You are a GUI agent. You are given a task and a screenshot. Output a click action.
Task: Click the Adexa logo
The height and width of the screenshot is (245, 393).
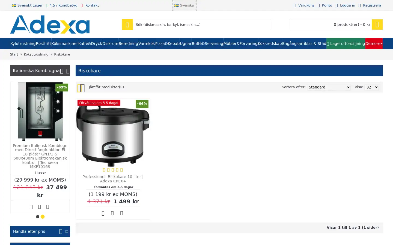(x=50, y=24)
